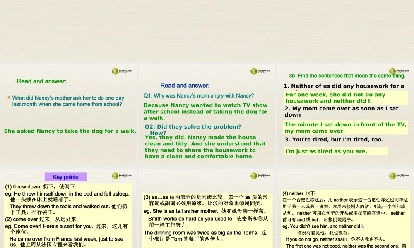The width and height of the screenshot is (414, 248).
Task: Select the 'Read and answer:' title on slide one
Action: click(41, 81)
